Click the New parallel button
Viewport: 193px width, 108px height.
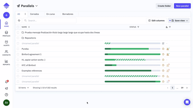tap(182, 6)
